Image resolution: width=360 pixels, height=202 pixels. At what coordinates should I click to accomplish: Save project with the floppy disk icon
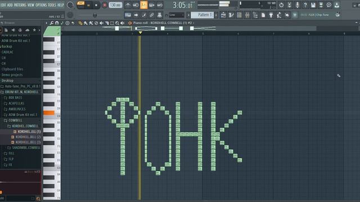tap(313, 5)
